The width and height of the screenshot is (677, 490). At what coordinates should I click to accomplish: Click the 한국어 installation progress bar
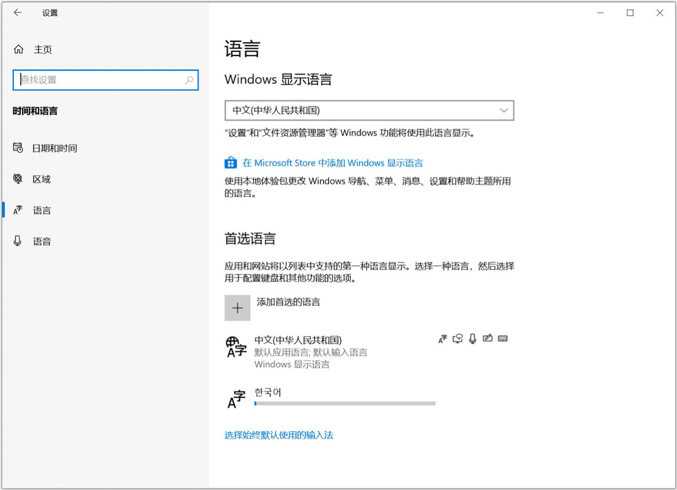[x=345, y=404]
